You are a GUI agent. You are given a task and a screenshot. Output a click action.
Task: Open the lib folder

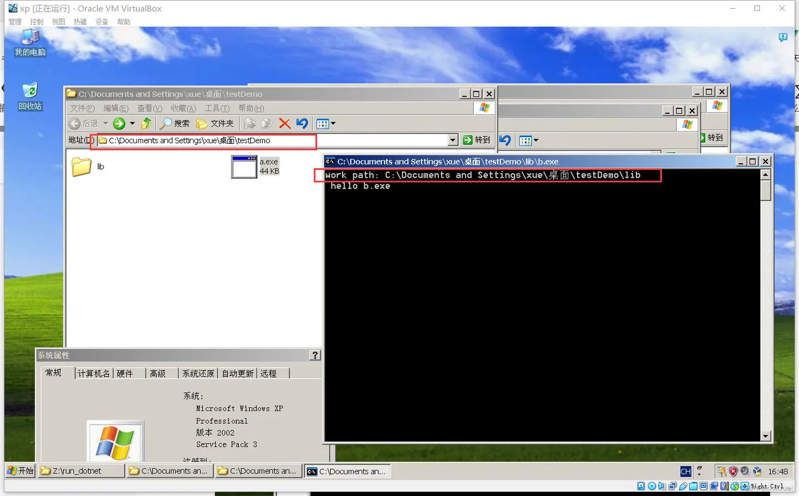(x=82, y=166)
